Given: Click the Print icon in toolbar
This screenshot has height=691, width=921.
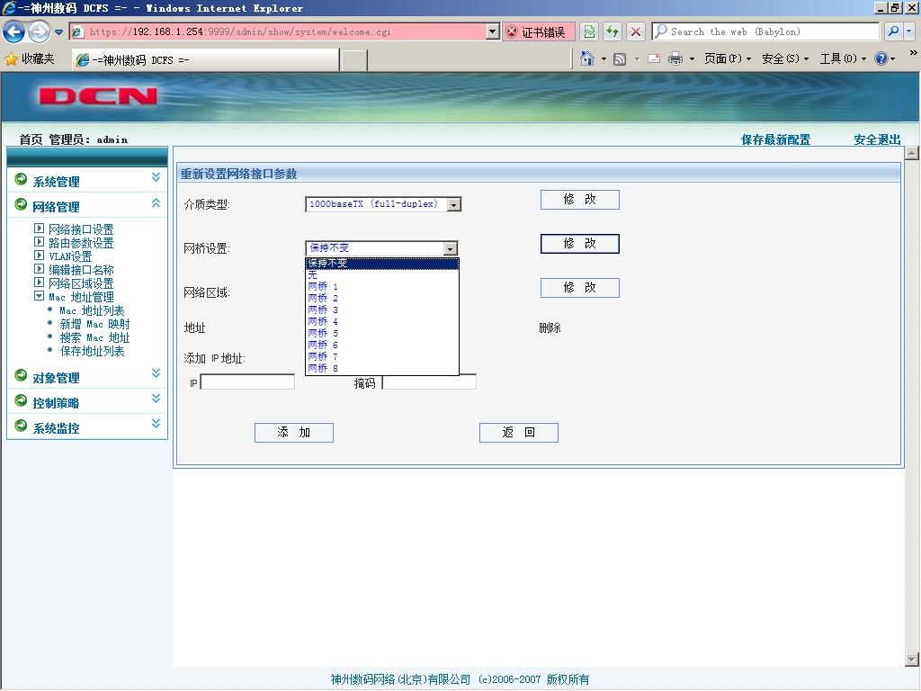Looking at the screenshot, I should (675, 58).
